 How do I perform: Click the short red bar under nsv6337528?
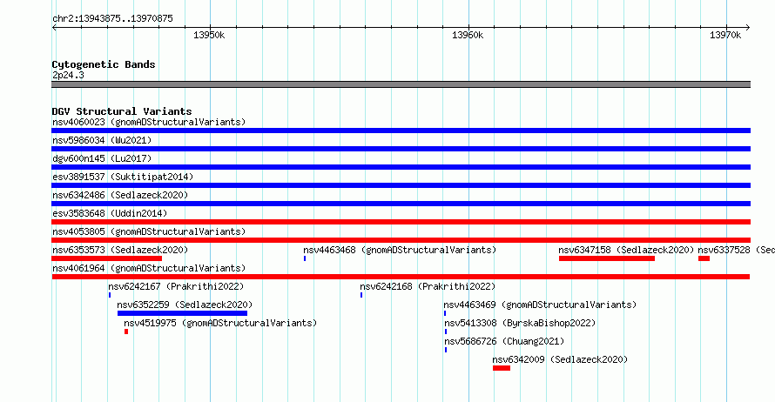pos(704,258)
